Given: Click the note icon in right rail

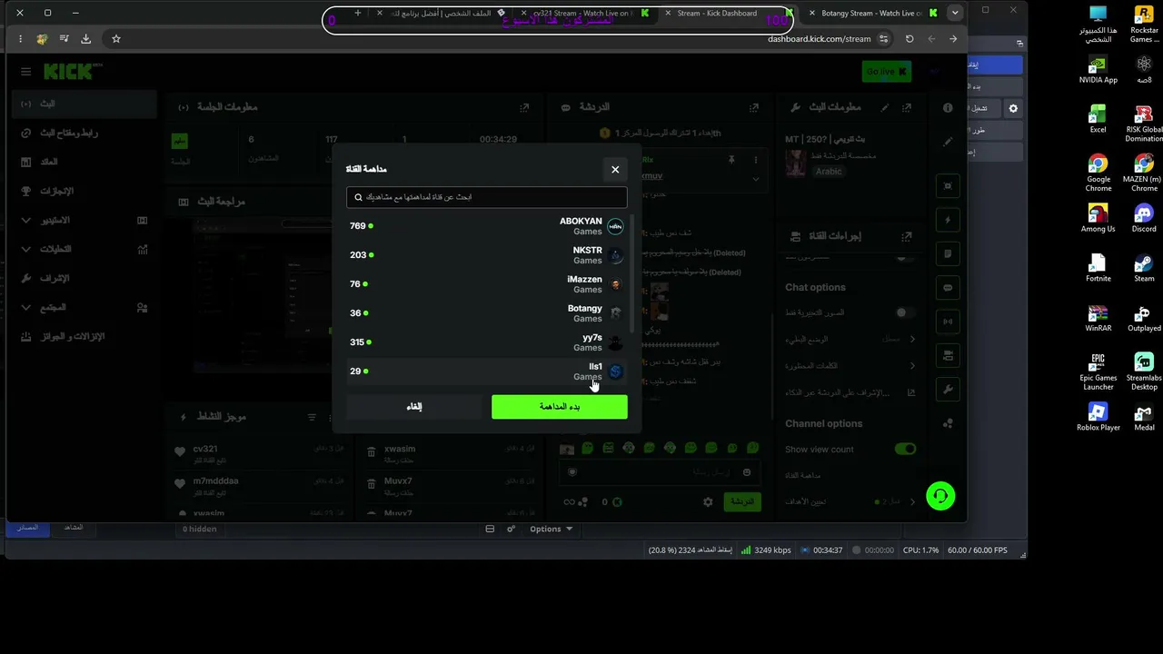Looking at the screenshot, I should [x=948, y=253].
